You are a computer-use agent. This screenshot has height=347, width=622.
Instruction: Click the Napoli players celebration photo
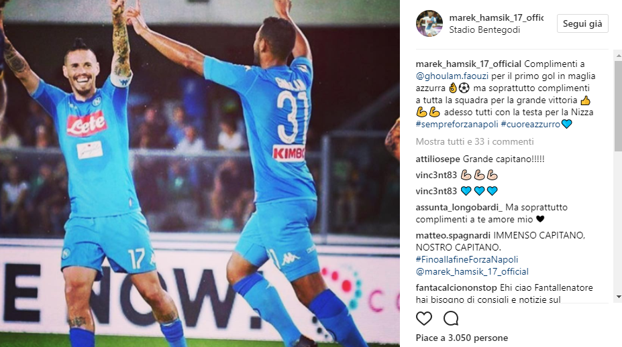click(x=200, y=173)
